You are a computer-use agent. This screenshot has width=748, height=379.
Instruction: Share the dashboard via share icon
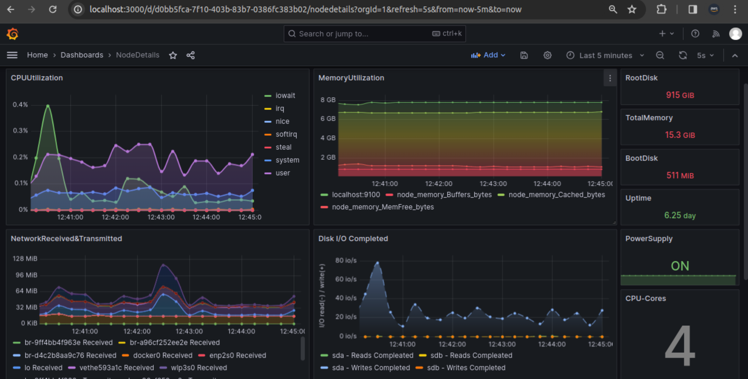tap(191, 55)
